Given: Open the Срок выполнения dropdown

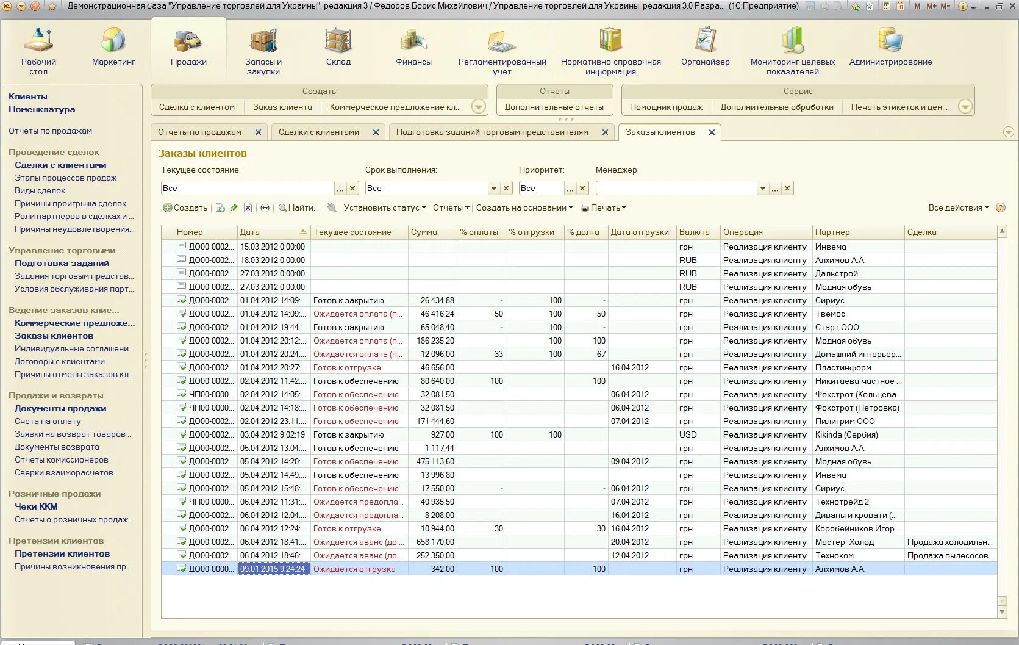Looking at the screenshot, I should pos(494,189).
